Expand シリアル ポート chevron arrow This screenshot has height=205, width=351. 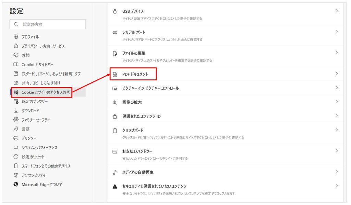point(337,32)
